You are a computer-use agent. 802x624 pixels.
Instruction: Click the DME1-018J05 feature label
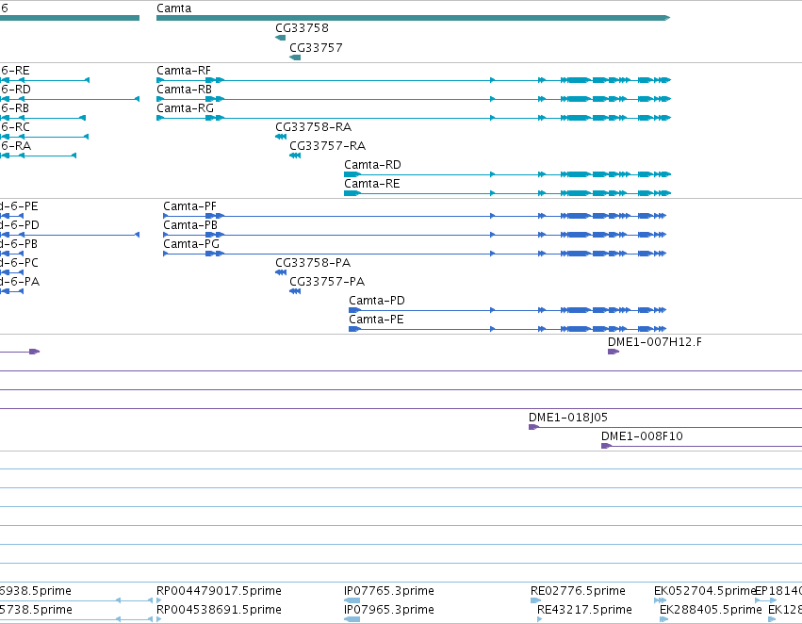tap(568, 418)
